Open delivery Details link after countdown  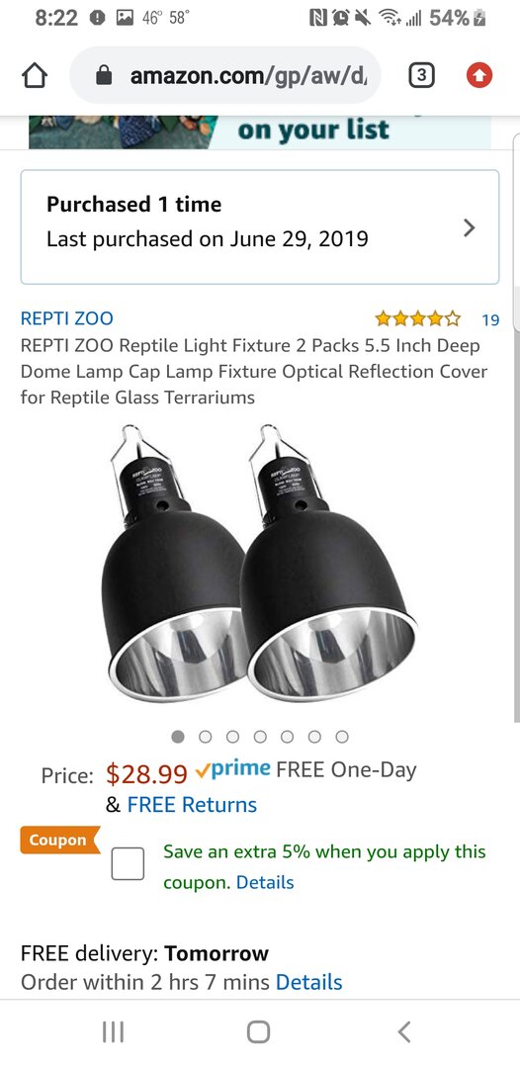coord(309,982)
